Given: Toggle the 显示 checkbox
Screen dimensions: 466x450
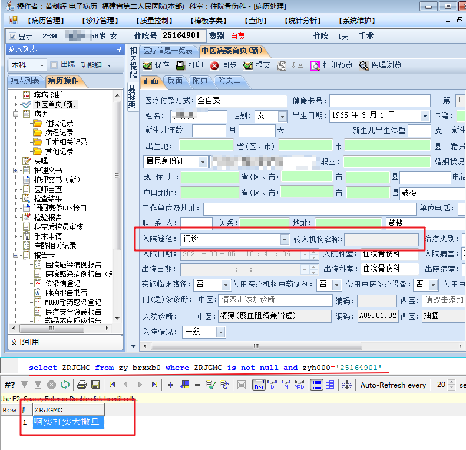Looking at the screenshot, I should (x=12, y=37).
